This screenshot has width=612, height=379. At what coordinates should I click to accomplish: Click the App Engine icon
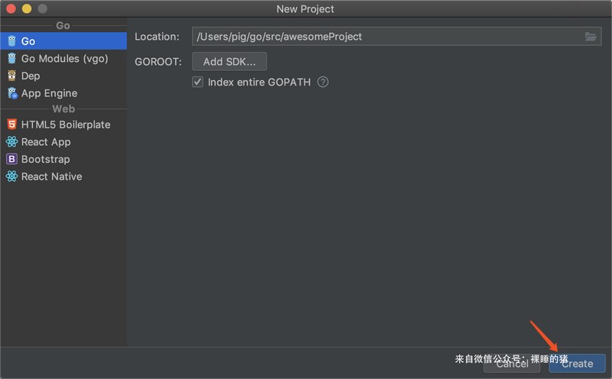click(x=12, y=93)
